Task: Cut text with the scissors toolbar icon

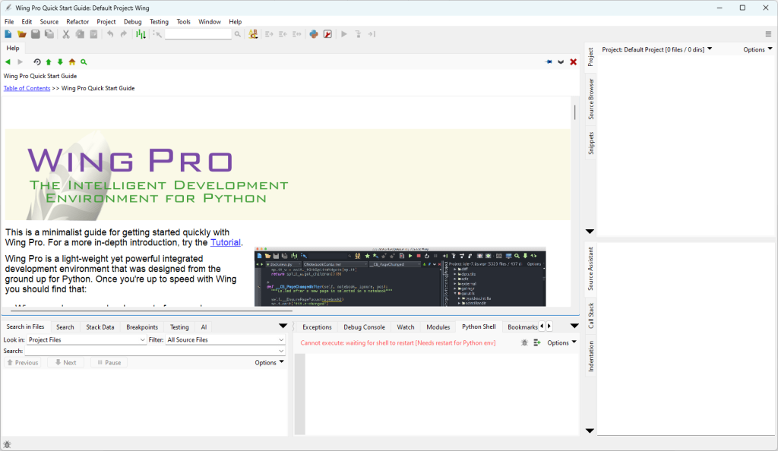Action: pos(65,34)
